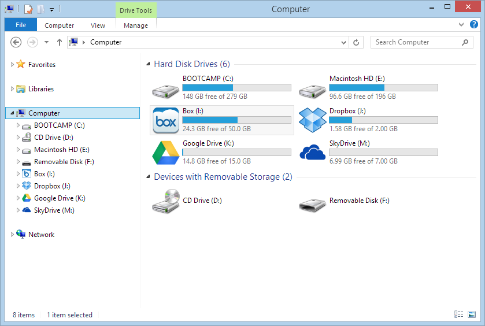Click the Computer address bar breadcrumb
Screen dimensions: 485x326
click(x=106, y=42)
